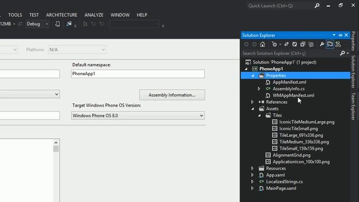
Task: Click the Default namespace input field
Action: pyautogui.click(x=138, y=74)
